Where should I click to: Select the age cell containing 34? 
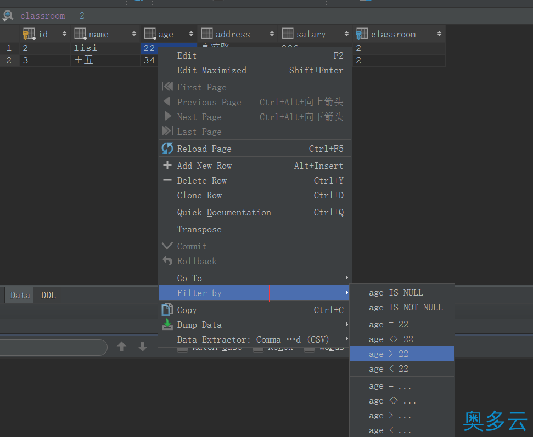point(149,60)
